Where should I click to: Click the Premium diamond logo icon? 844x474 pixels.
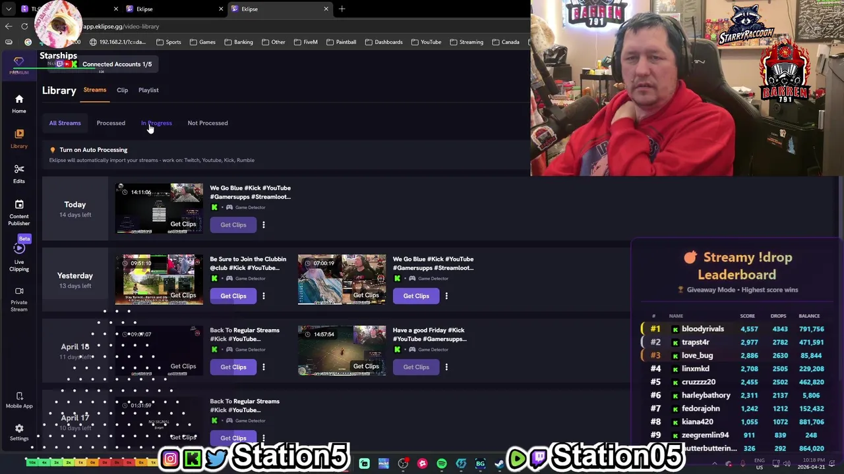(x=18, y=62)
